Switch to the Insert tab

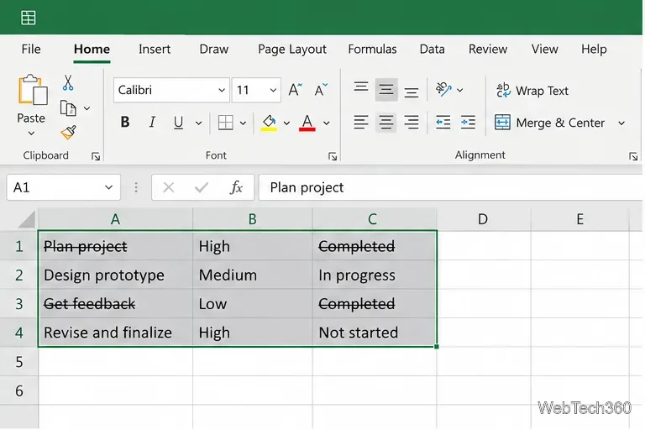point(155,49)
